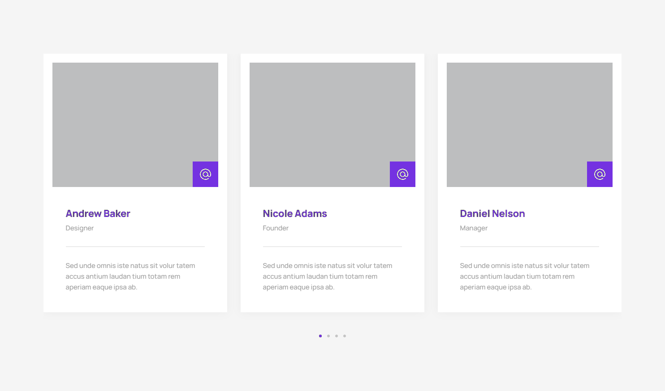Jump to the third pagination dot
Screen dimensions: 665x391
point(337,336)
